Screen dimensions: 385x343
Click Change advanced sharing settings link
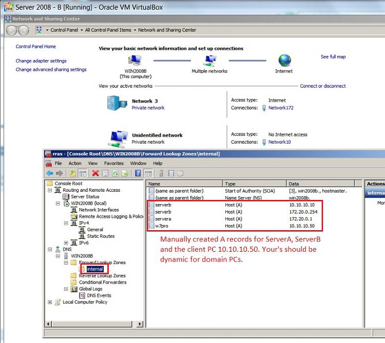click(x=51, y=69)
